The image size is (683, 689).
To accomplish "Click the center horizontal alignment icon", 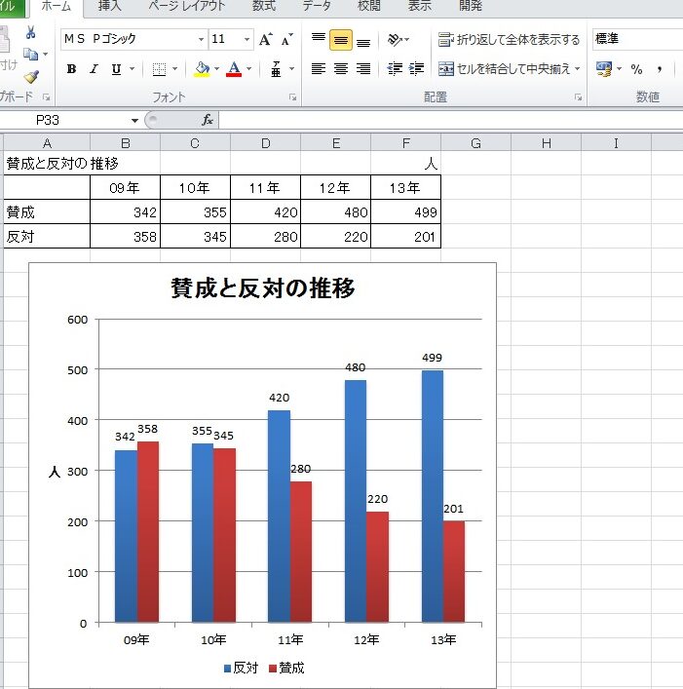I will pyautogui.click(x=340, y=69).
